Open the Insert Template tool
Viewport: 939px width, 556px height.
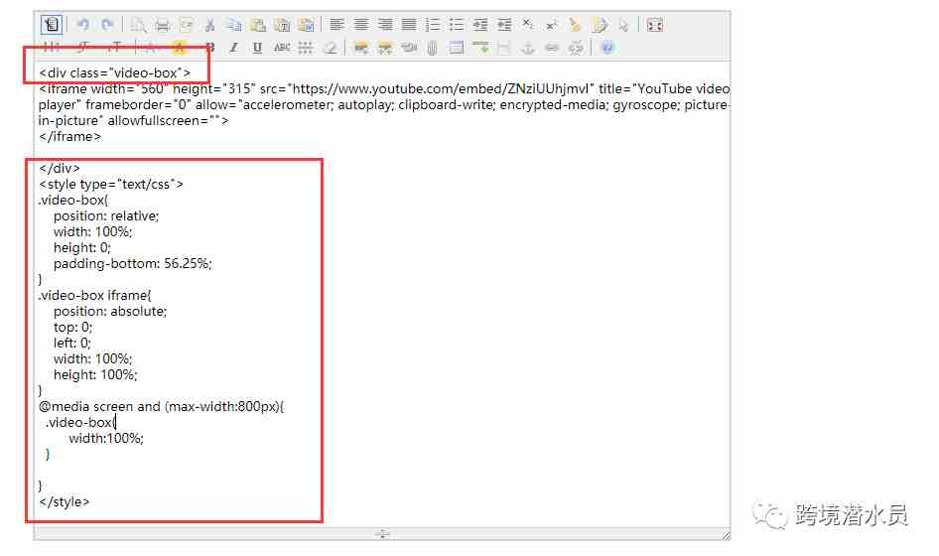click(x=187, y=25)
